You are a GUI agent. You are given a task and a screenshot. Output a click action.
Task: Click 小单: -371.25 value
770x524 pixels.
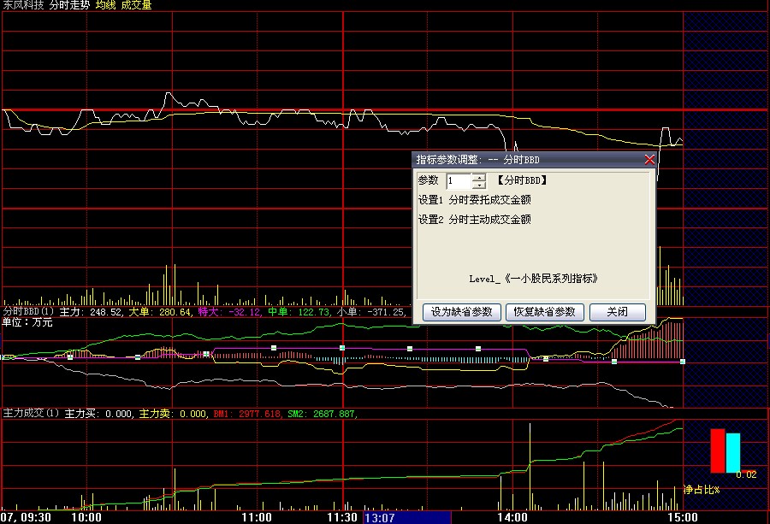(x=370, y=311)
